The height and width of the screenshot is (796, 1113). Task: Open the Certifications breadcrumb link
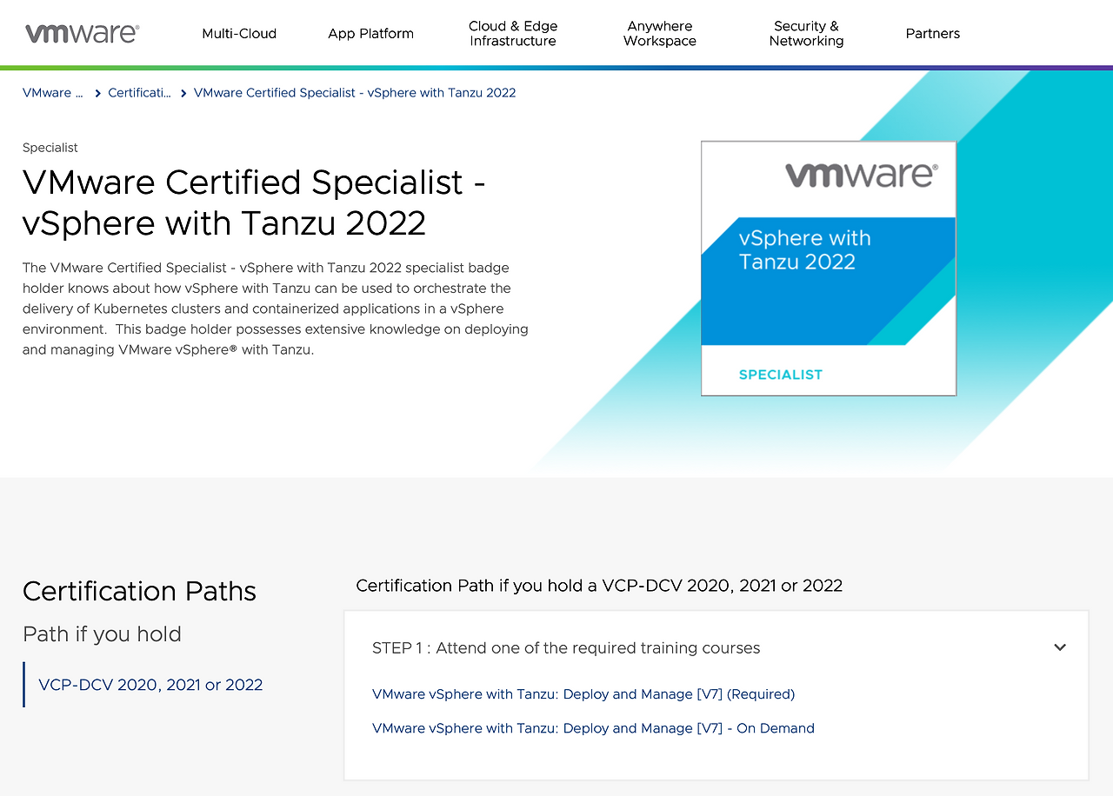tap(140, 92)
